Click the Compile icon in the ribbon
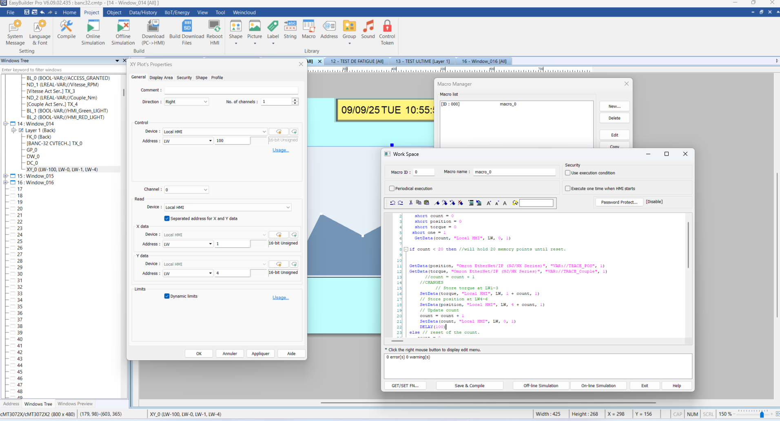This screenshot has height=421, width=780. tap(66, 30)
